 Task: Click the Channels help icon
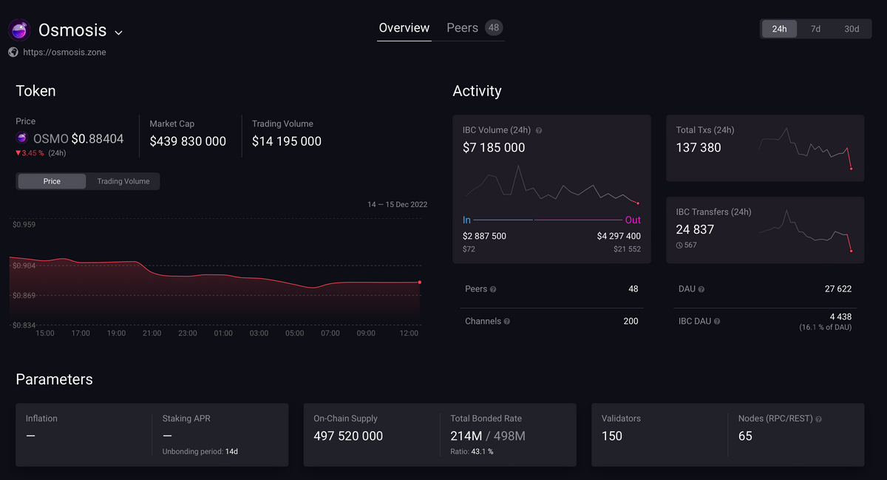(507, 322)
